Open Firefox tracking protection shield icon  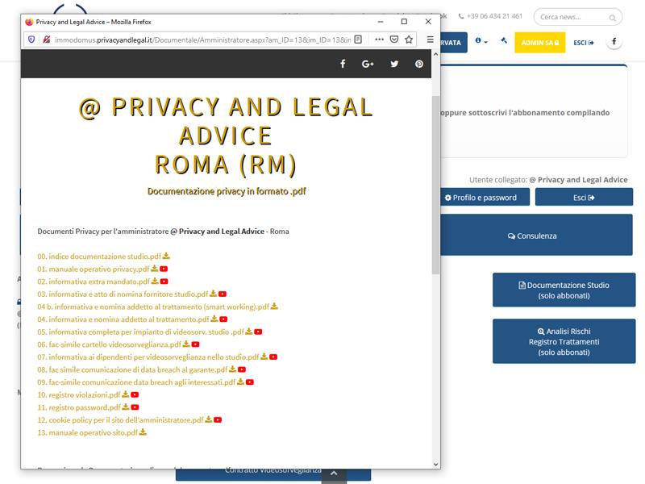tap(31, 40)
